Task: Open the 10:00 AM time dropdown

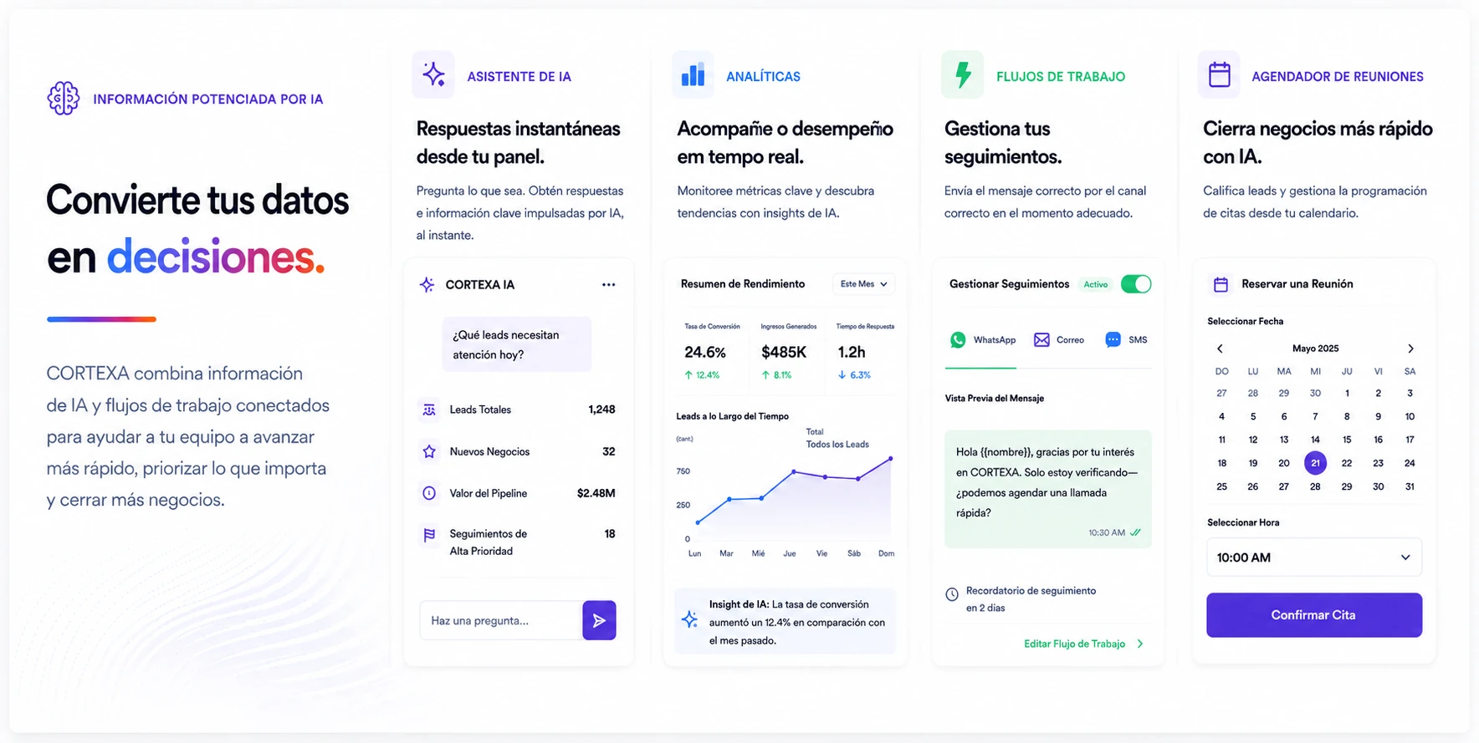Action: coord(1313,557)
